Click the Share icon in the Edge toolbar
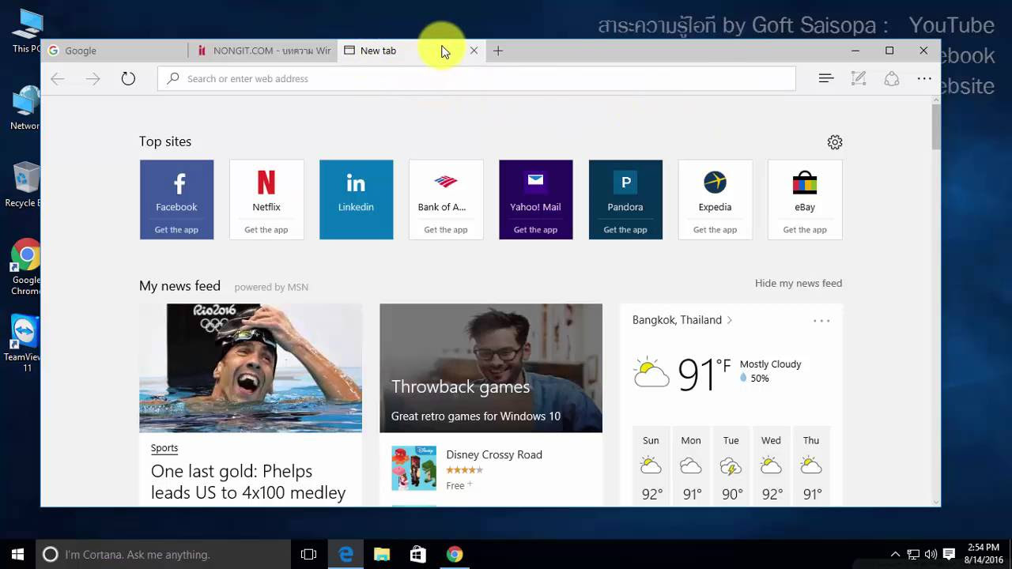 pyautogui.click(x=892, y=78)
